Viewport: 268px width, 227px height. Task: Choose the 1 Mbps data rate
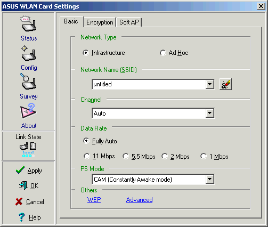pyautogui.click(x=204, y=156)
